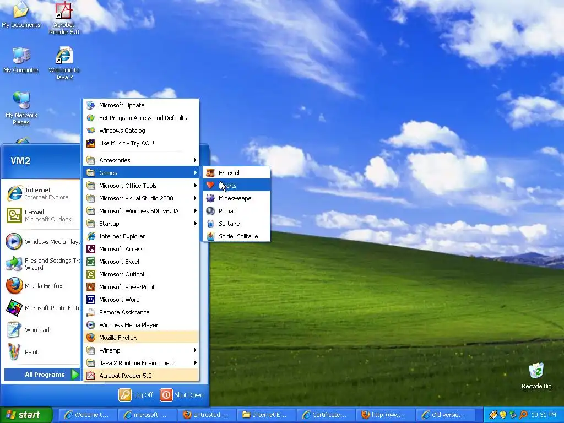The height and width of the screenshot is (423, 564).
Task: Click the magnifier icon in system tray
Action: 523,415
